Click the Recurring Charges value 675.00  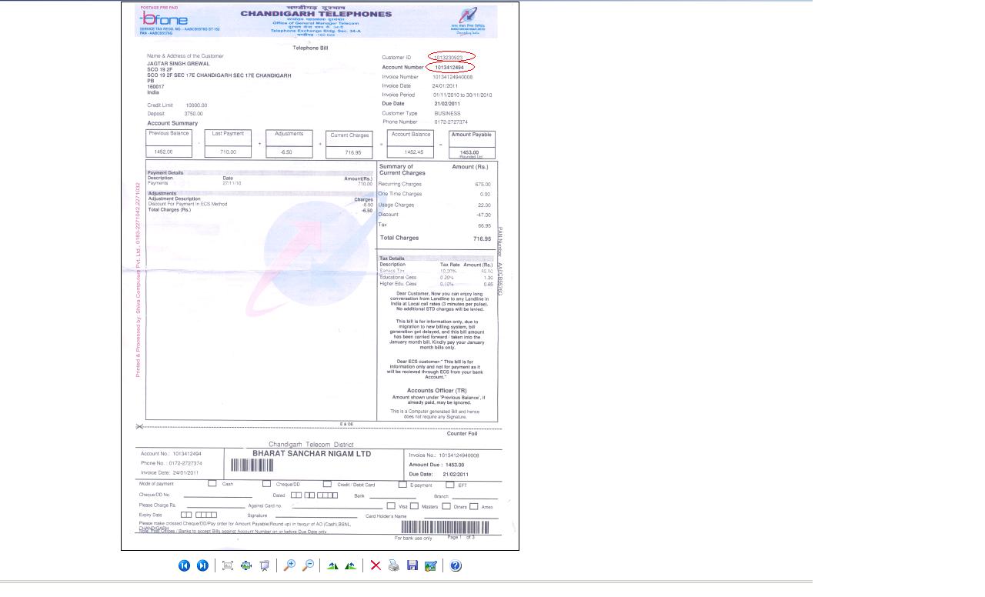(x=482, y=185)
